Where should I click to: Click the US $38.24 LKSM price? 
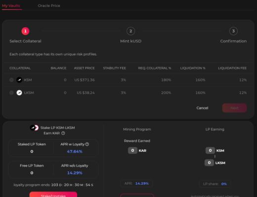coord(86,93)
